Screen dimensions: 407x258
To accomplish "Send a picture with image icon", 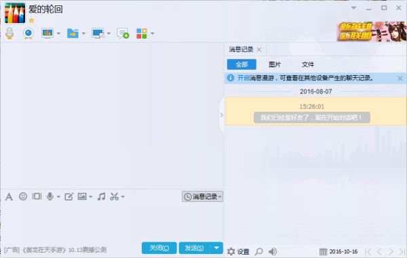I will coord(82,196).
